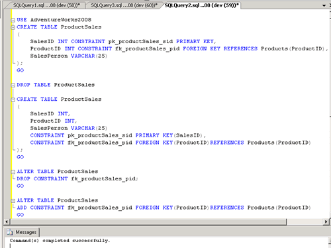This screenshot has height=248, width=331.
Task: Click the ADD keyword in the last ALTER statement
Action: click(x=22, y=208)
